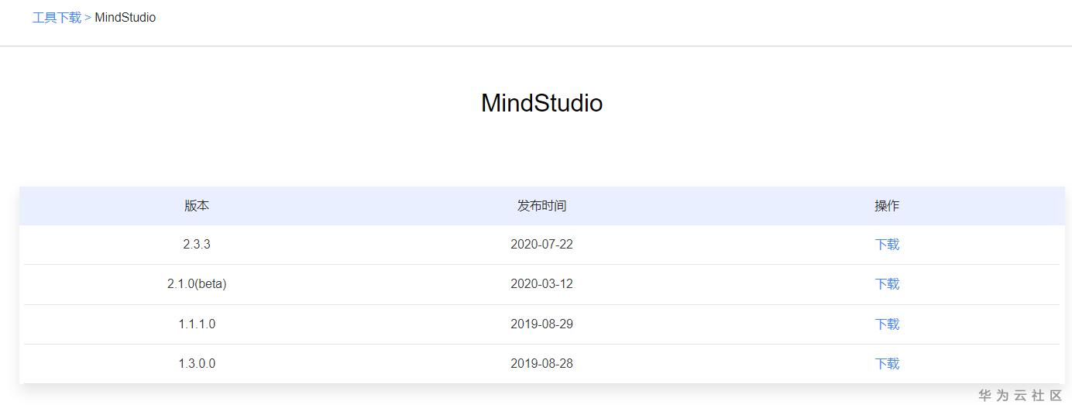This screenshot has height=415, width=1072.
Task: Download MindStudio version 1.3.0.0
Action: coord(887,364)
